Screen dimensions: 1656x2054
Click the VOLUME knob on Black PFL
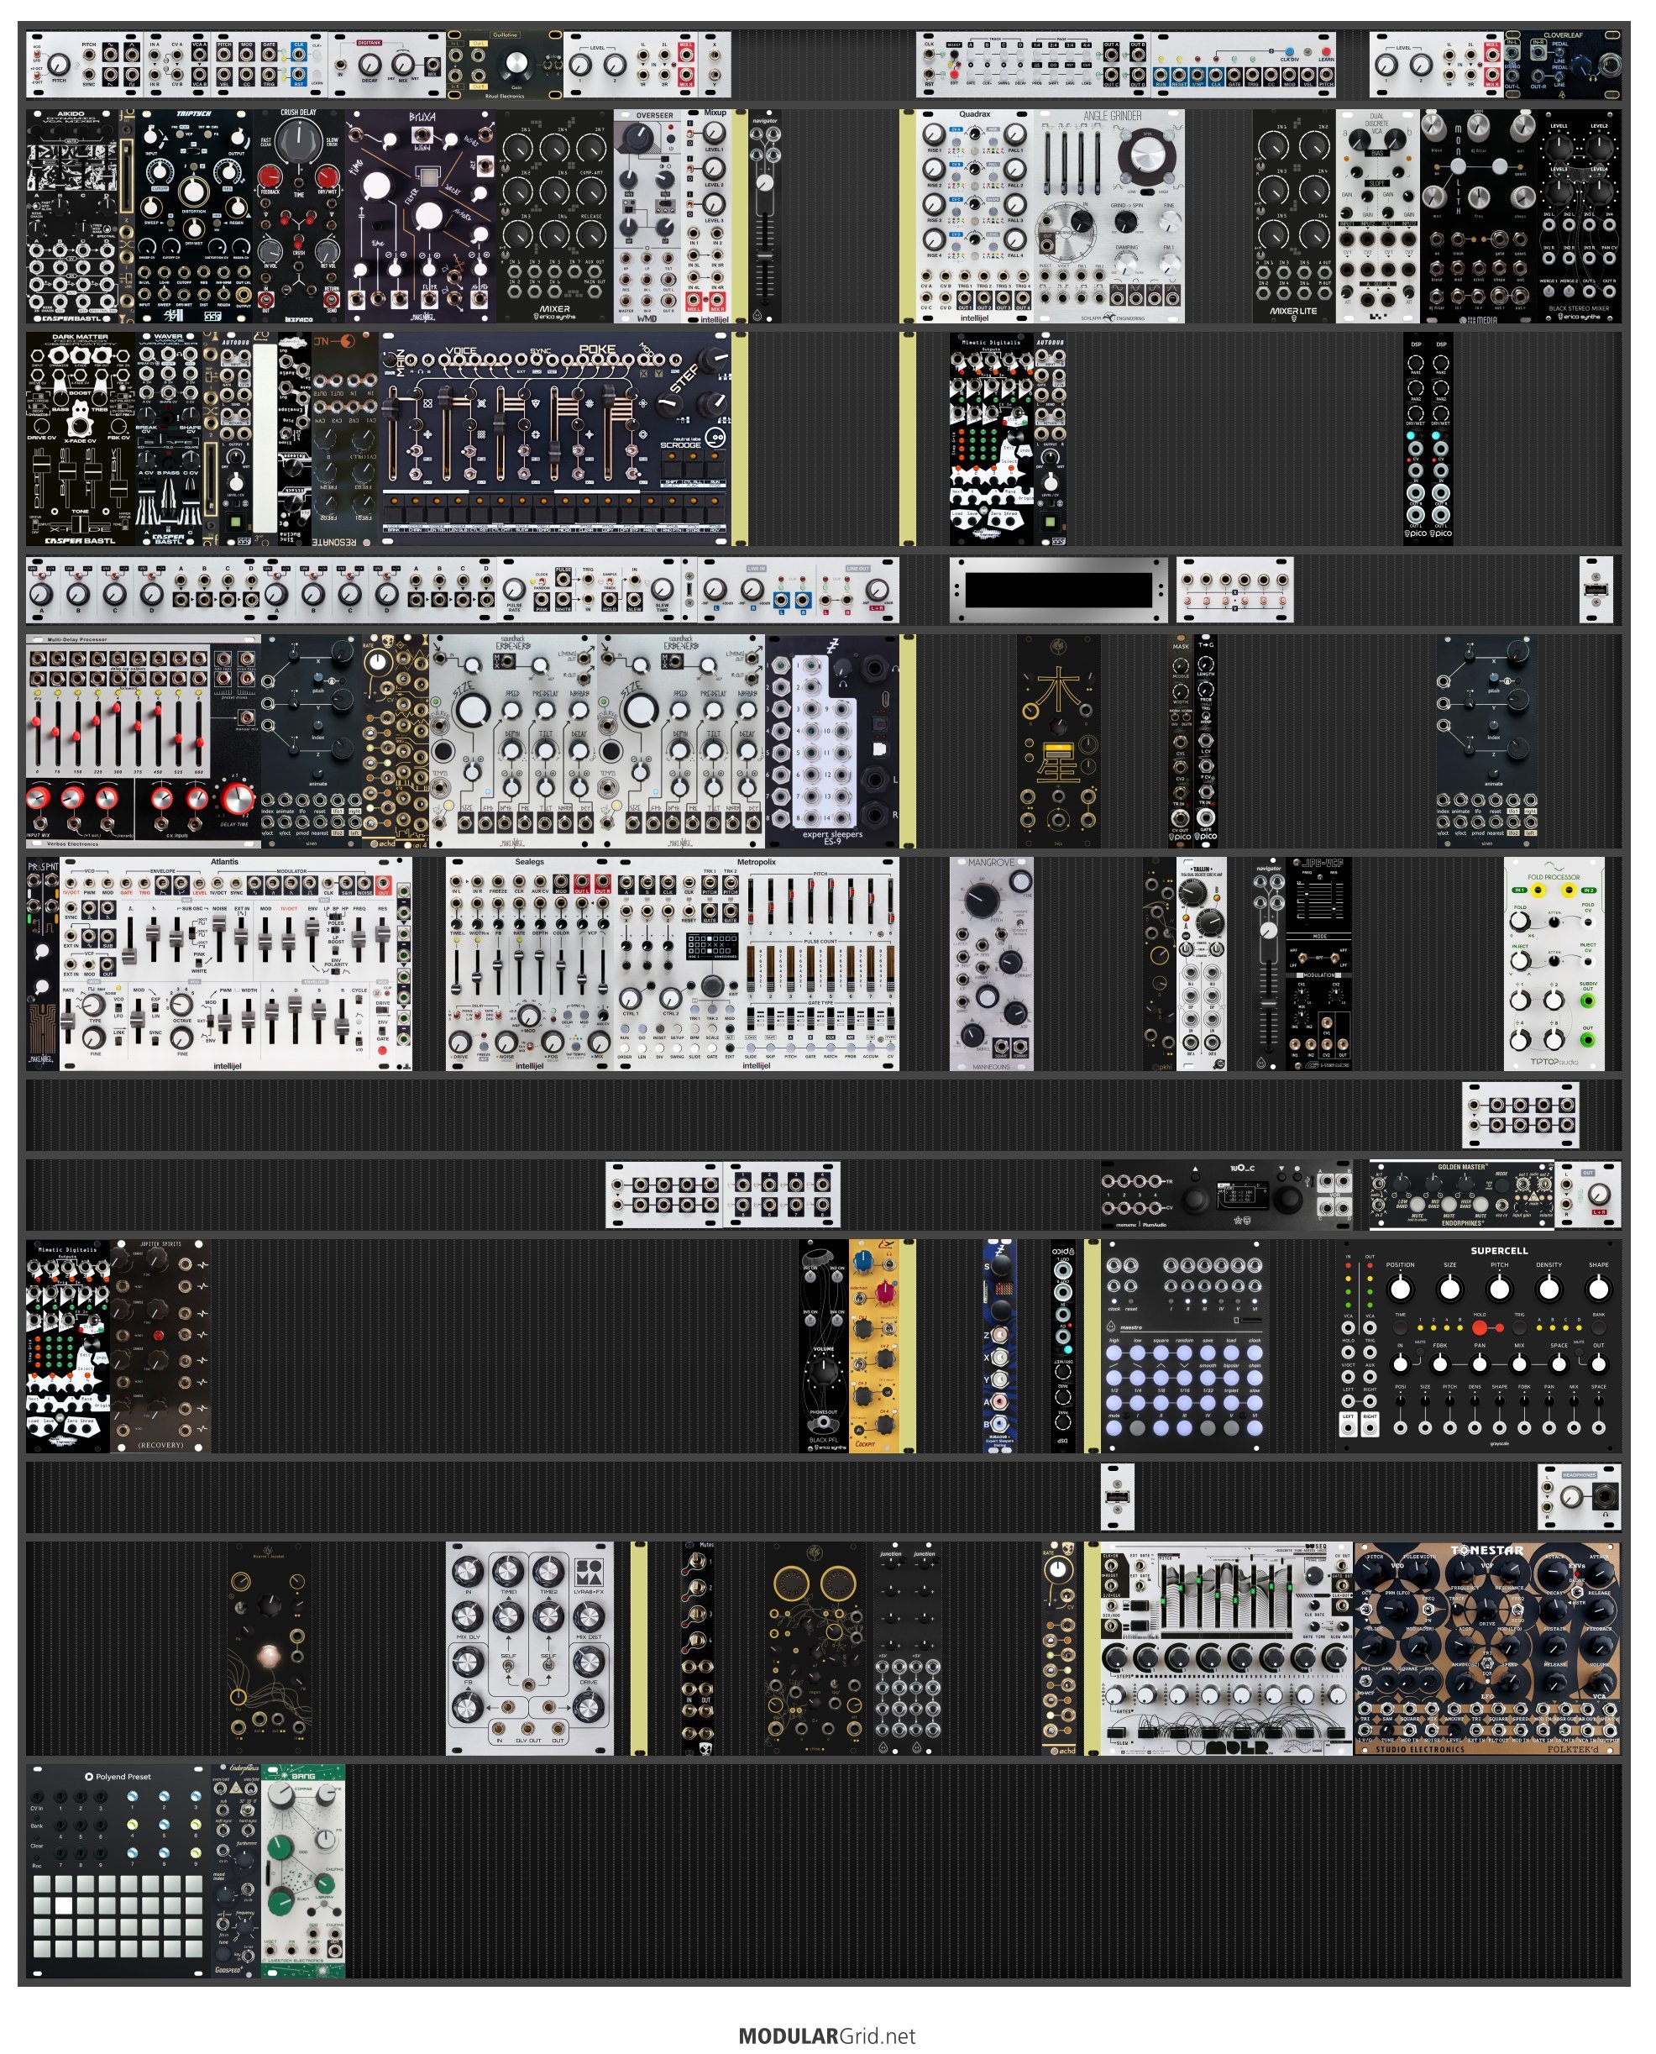823,1372
